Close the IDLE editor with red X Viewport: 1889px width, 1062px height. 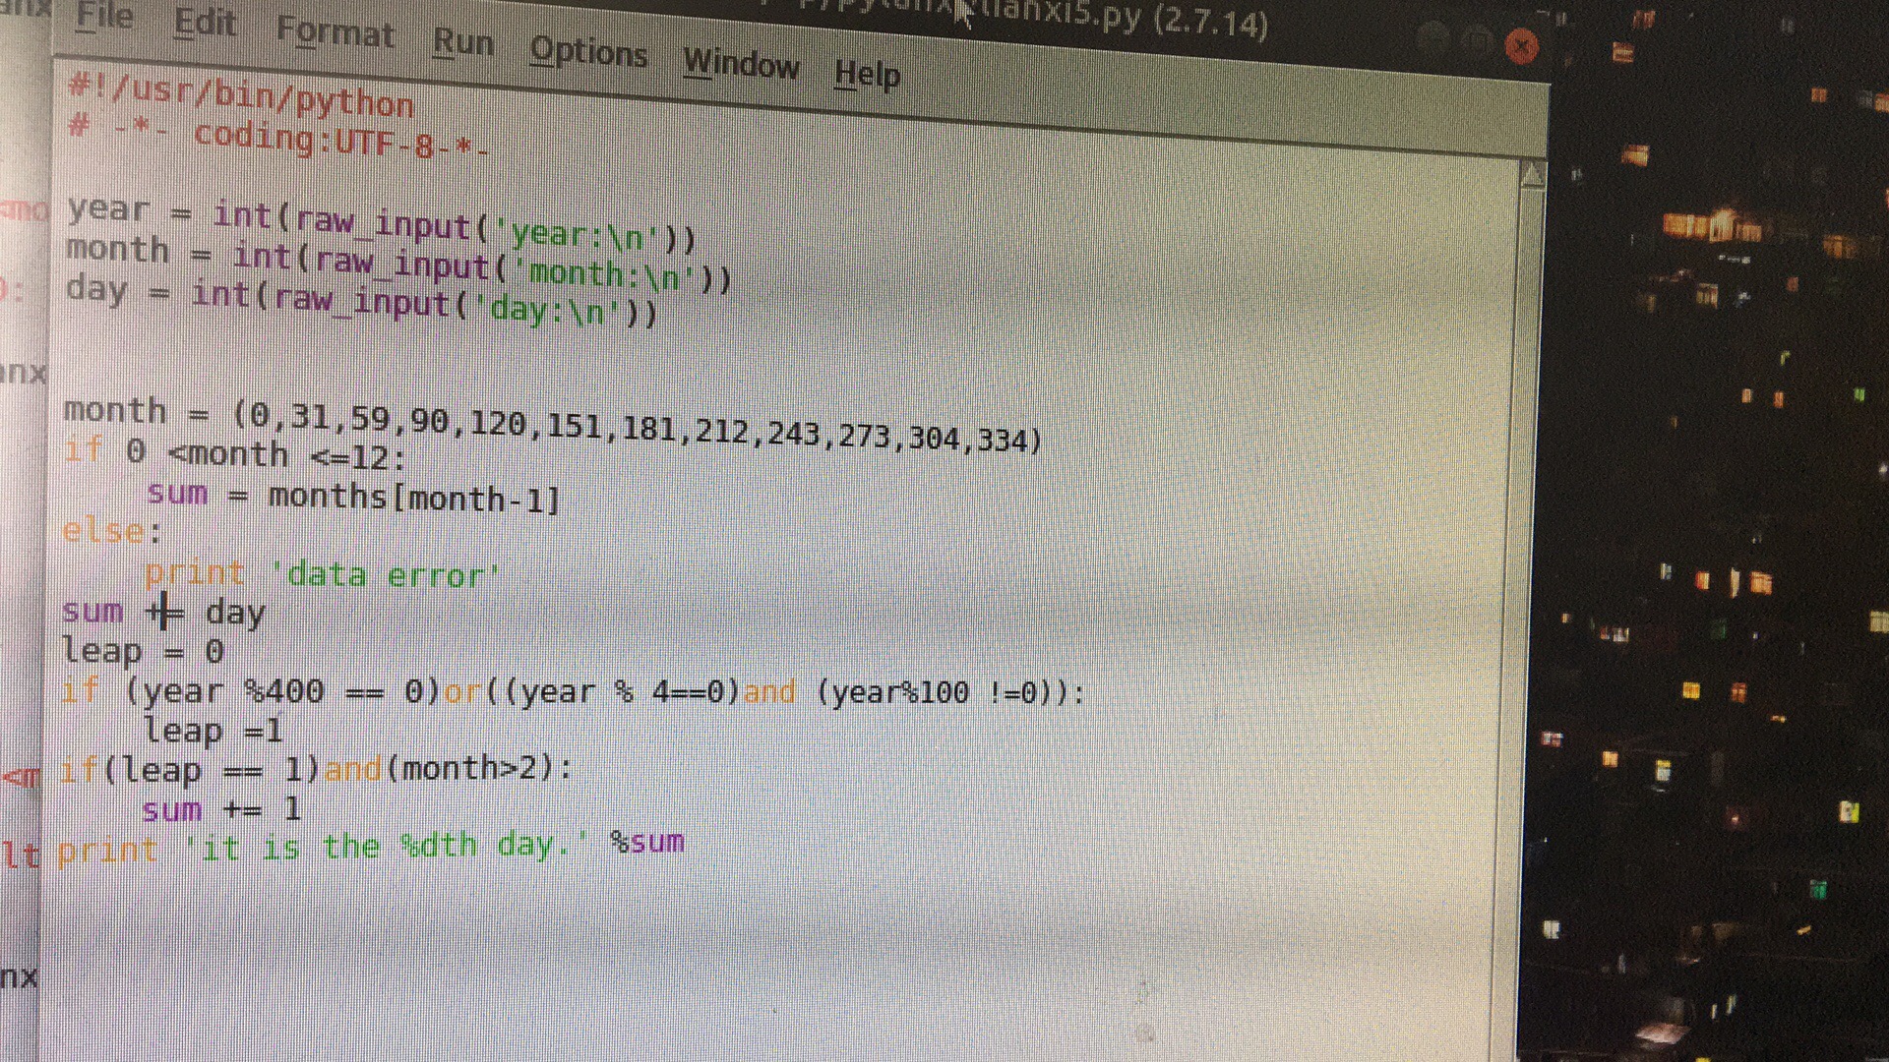[x=1522, y=46]
